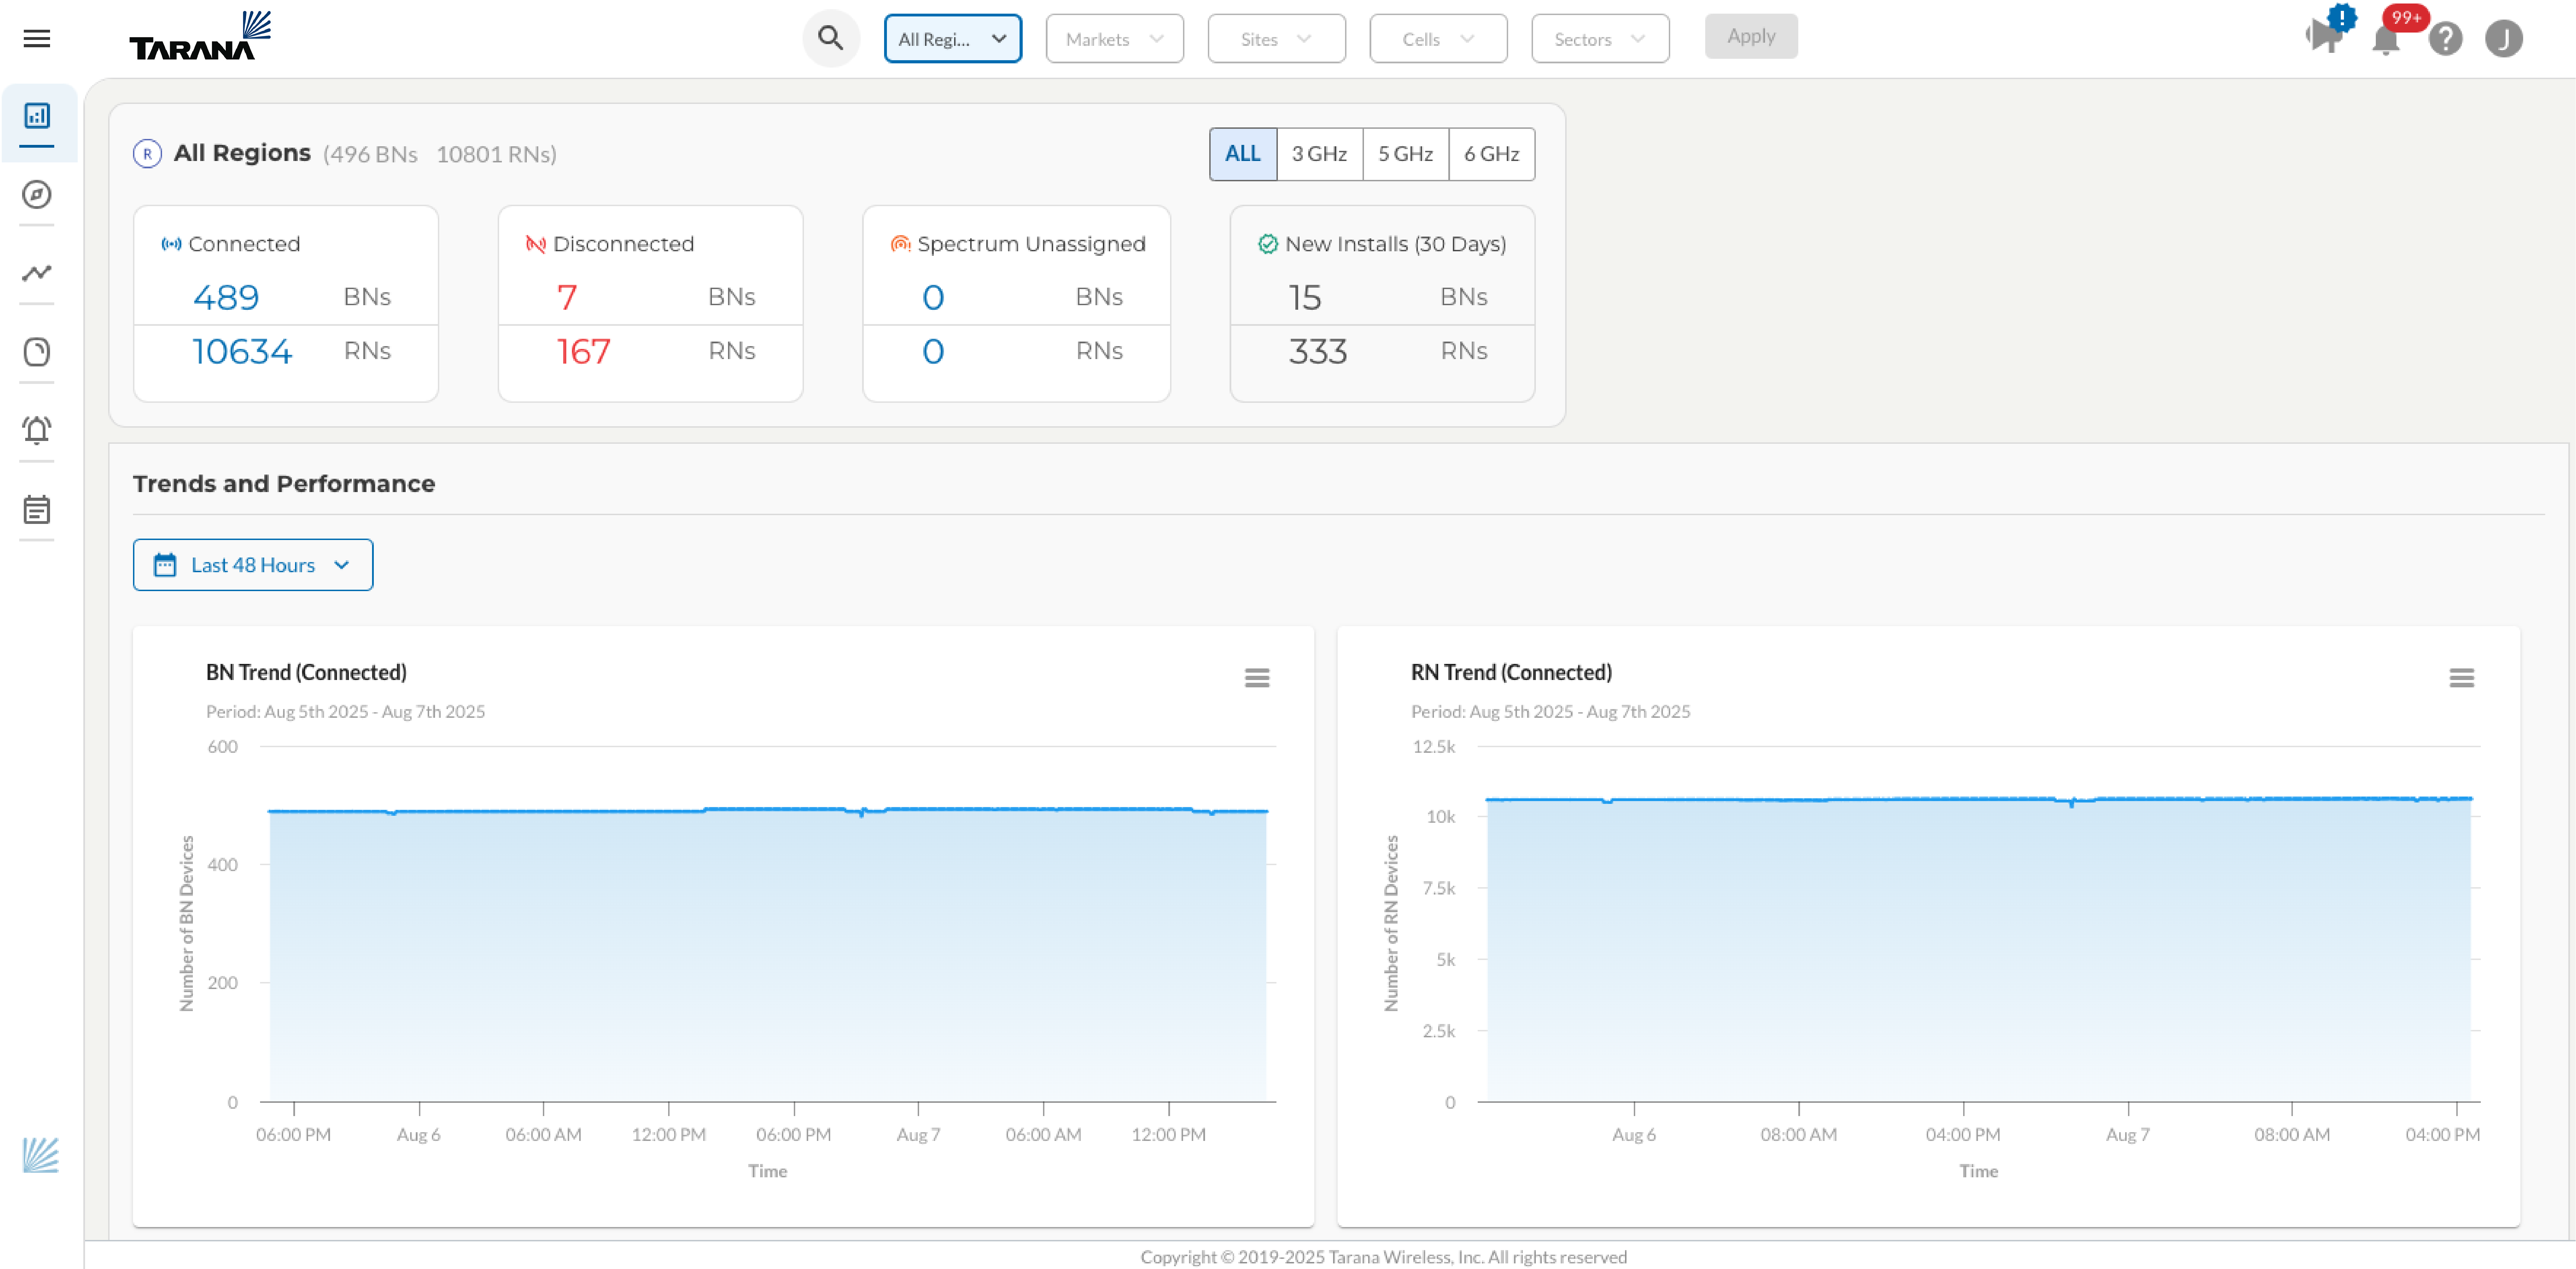Click the 15 new install BNs value
The image size is (2576, 1269).
1305,297
